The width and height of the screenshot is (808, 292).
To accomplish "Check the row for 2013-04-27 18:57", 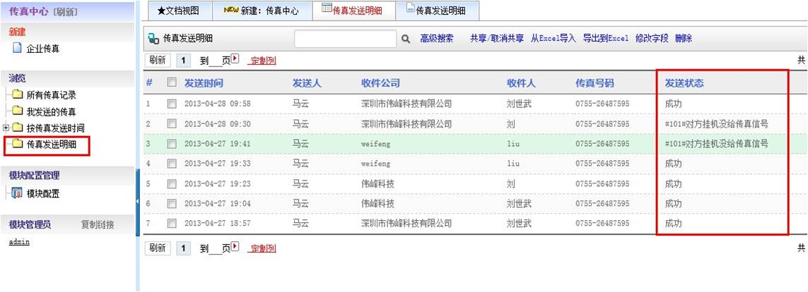I will pyautogui.click(x=172, y=224).
